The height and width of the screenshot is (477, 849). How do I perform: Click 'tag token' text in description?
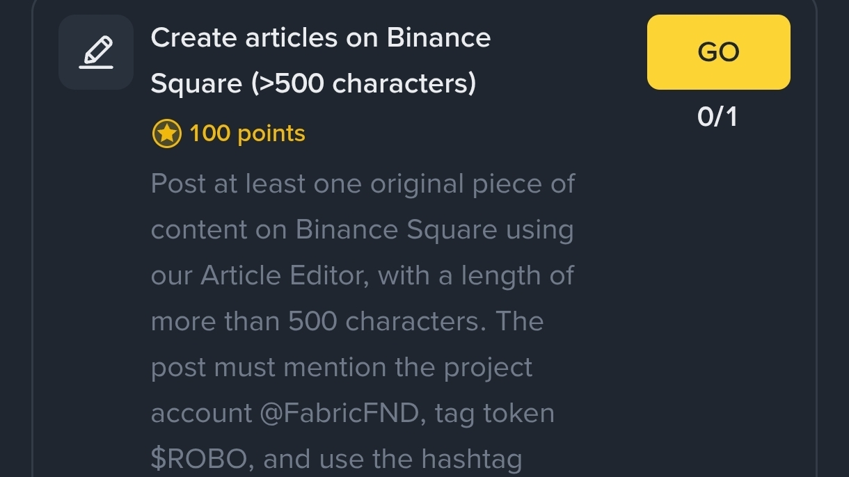pyautogui.click(x=494, y=414)
